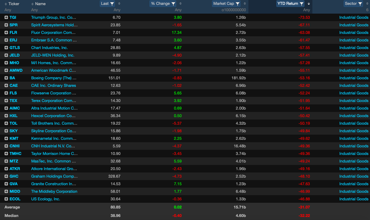
Task: Open Fluor Corporation name link
Action: click(x=54, y=33)
